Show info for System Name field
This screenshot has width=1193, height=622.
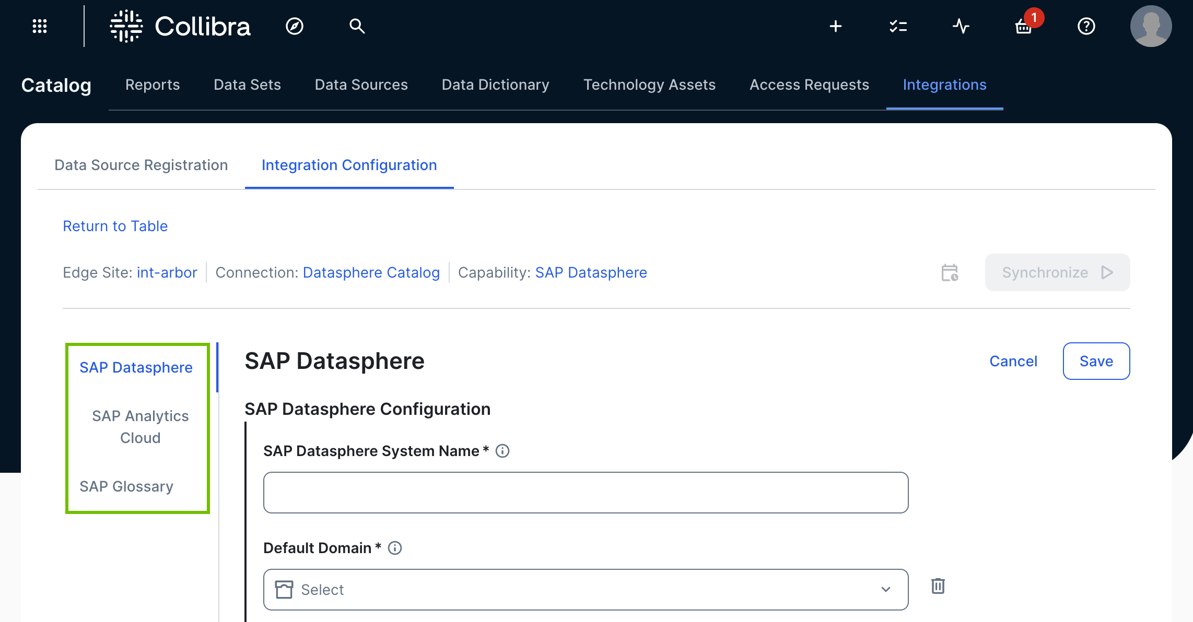click(502, 451)
